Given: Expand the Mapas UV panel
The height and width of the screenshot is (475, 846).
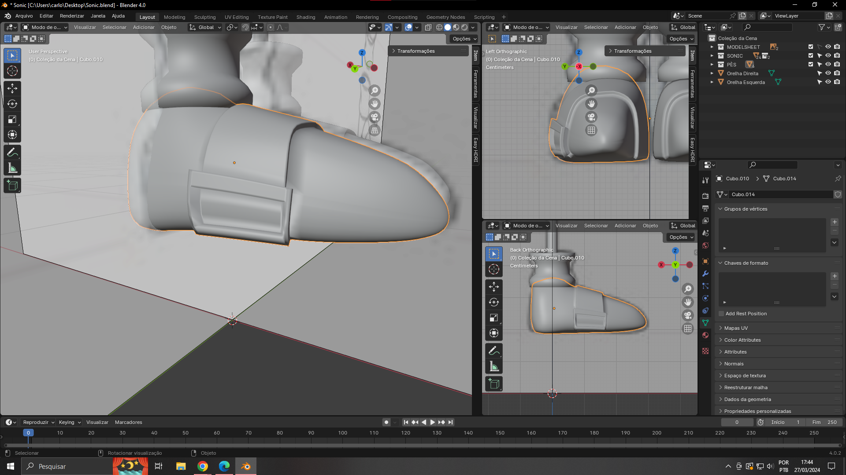Looking at the screenshot, I should [x=736, y=328].
